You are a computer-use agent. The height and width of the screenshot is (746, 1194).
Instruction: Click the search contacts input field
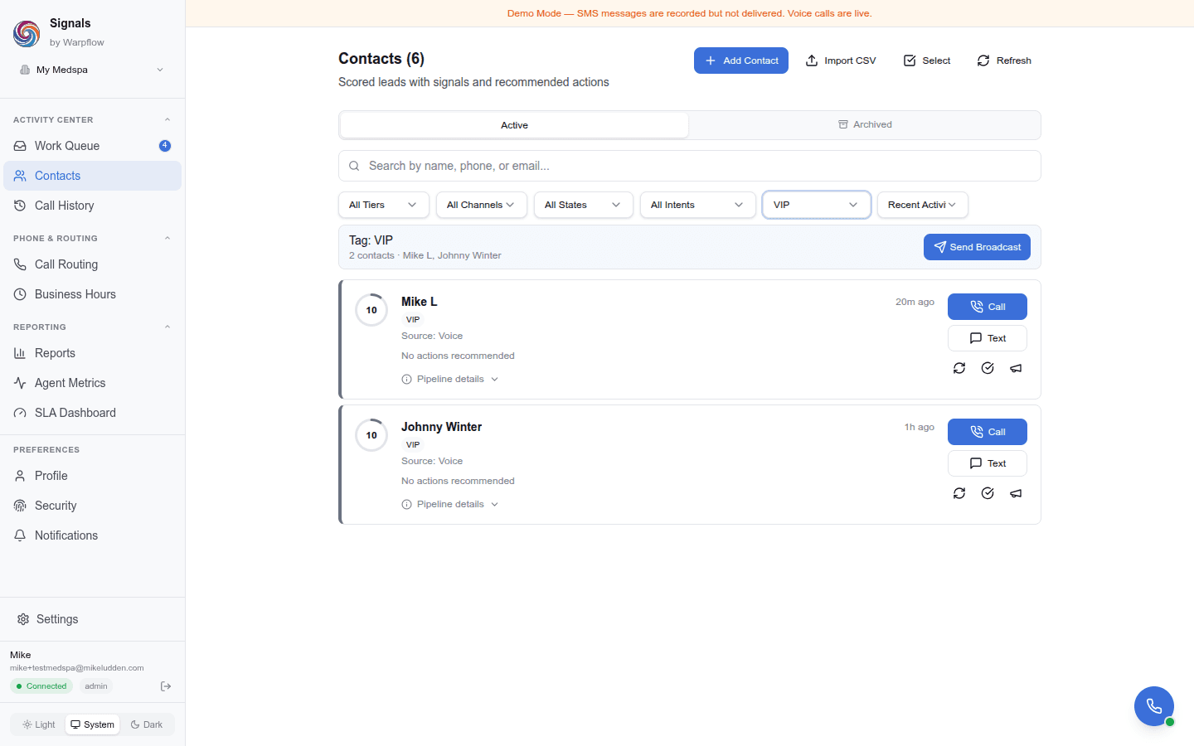[689, 166]
